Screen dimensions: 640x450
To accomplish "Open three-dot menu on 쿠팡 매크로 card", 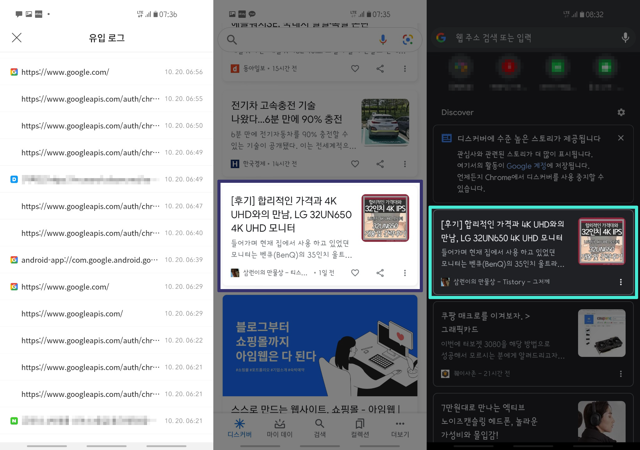I will click(621, 374).
